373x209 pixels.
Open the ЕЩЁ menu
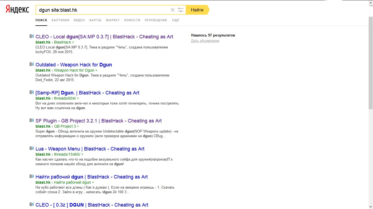(x=176, y=20)
